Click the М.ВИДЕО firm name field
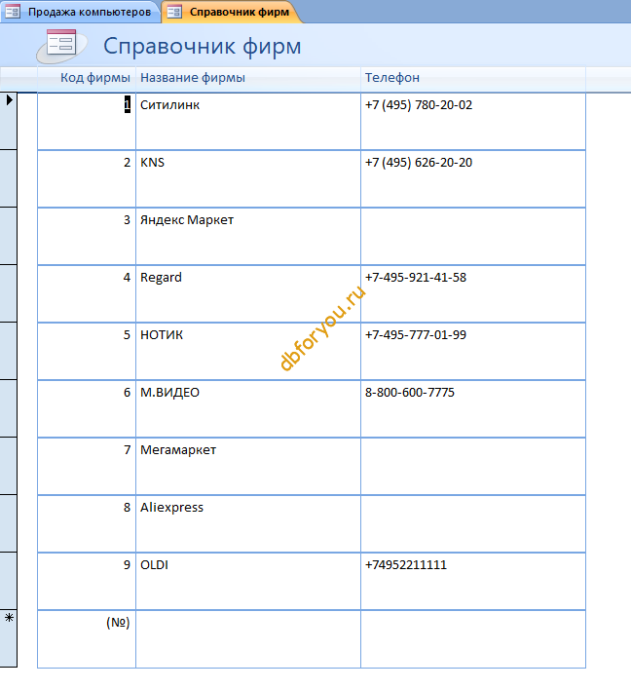631x689 pixels. click(x=248, y=409)
